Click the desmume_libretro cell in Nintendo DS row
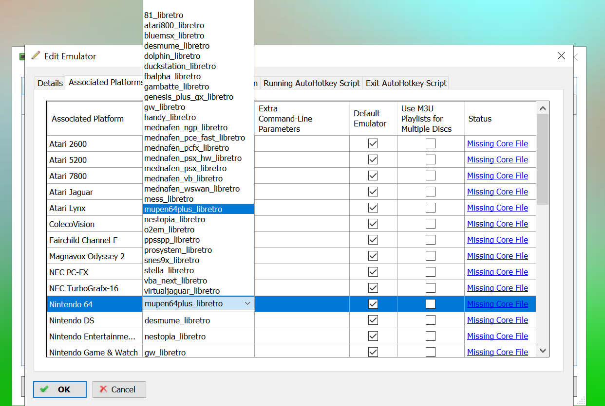The image size is (605, 406). (198, 320)
